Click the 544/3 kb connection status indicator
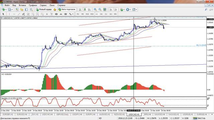This screenshot has width=214, height=120. 199,118
